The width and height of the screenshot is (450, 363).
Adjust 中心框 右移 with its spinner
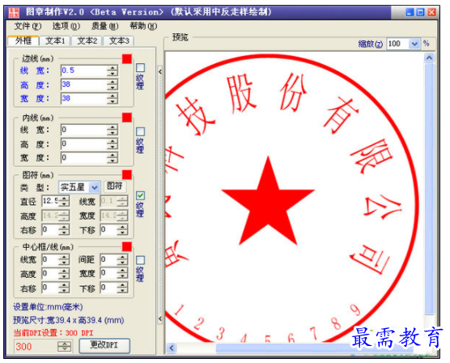[x=64, y=288]
